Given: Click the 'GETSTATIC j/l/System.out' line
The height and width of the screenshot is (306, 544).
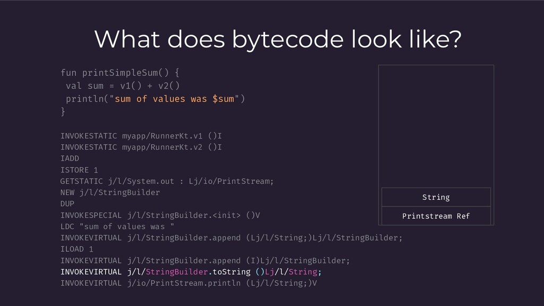Looking at the screenshot, I should pos(167,181).
